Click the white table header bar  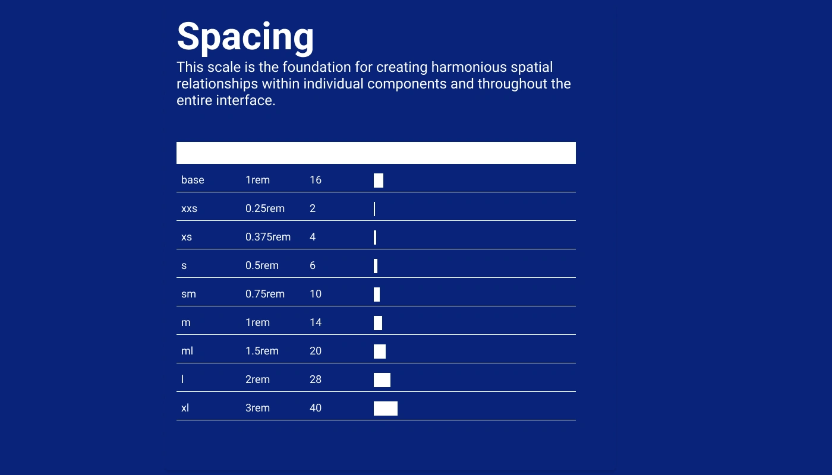tap(376, 153)
